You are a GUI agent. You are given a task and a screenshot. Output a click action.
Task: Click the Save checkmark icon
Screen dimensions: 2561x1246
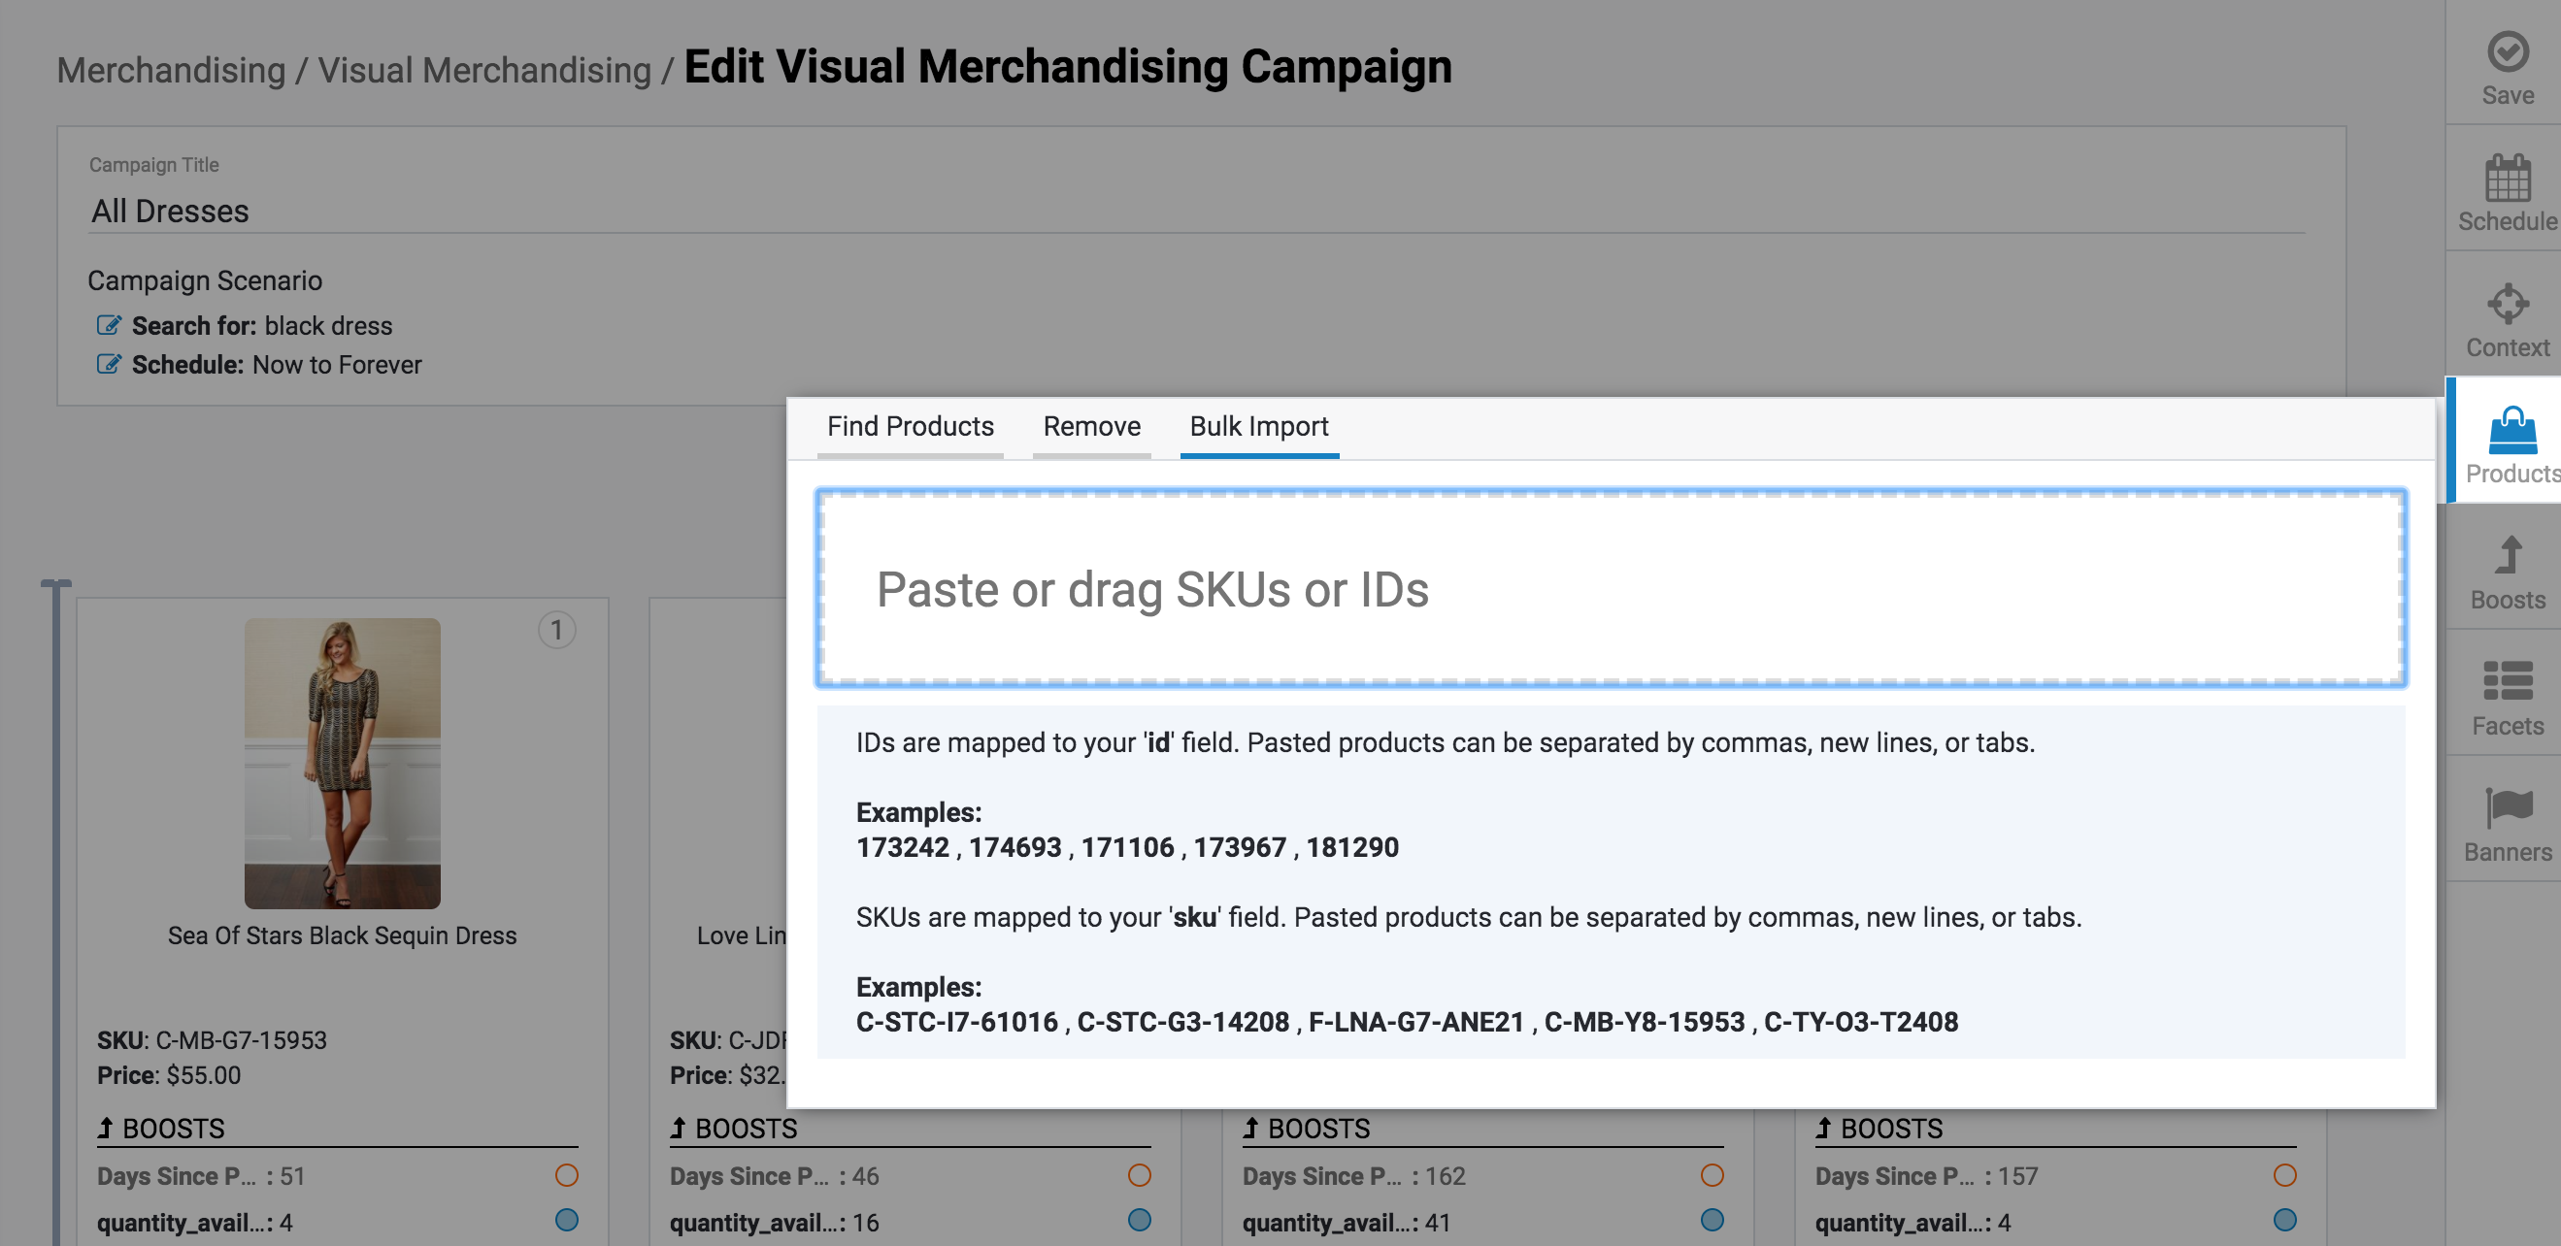2507,51
